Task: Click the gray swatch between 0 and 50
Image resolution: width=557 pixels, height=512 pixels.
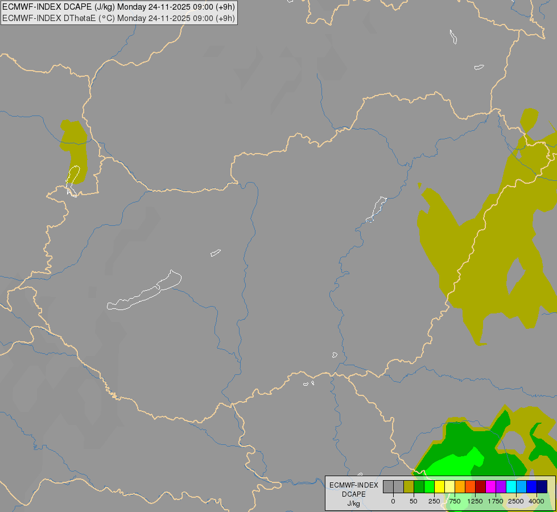Action: (398, 486)
